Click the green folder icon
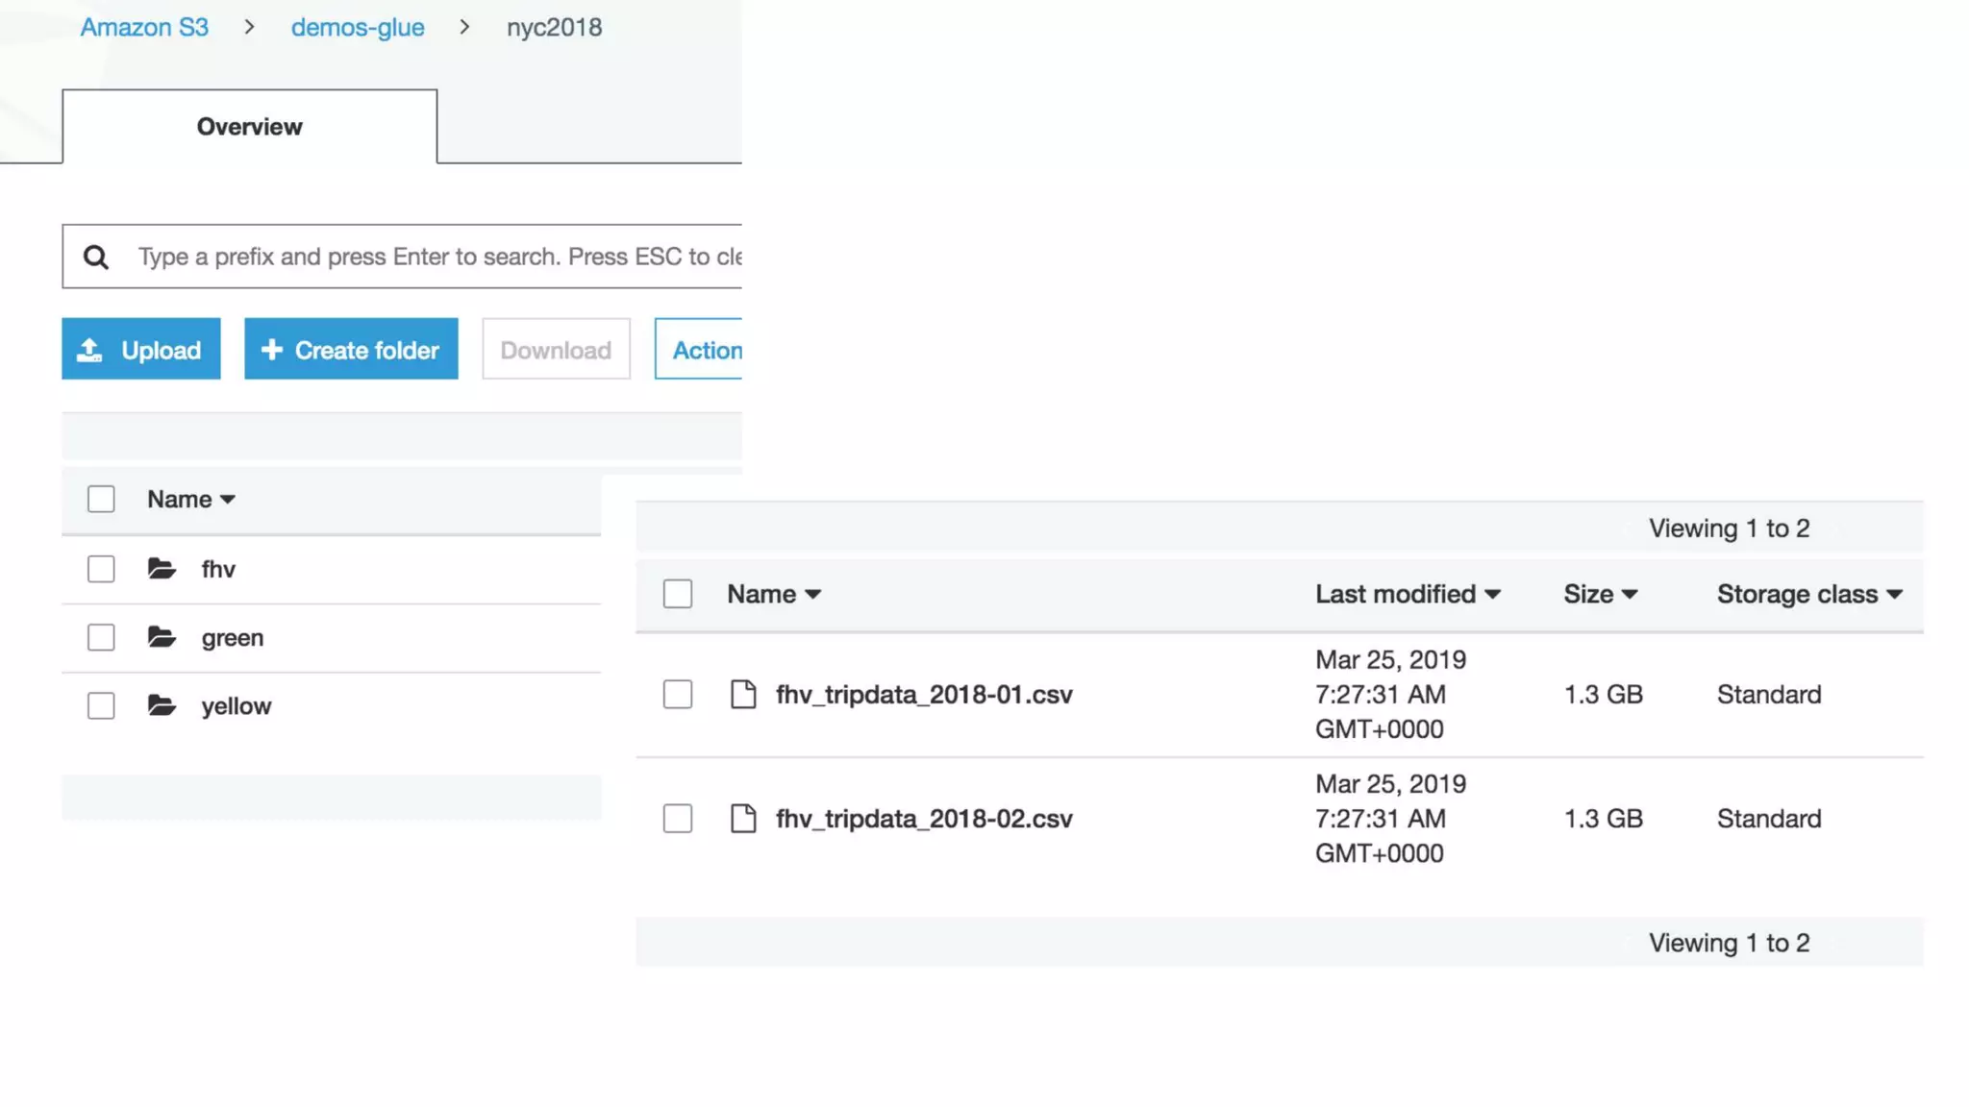Screen dimensions: 1969x1107 [x=162, y=637]
